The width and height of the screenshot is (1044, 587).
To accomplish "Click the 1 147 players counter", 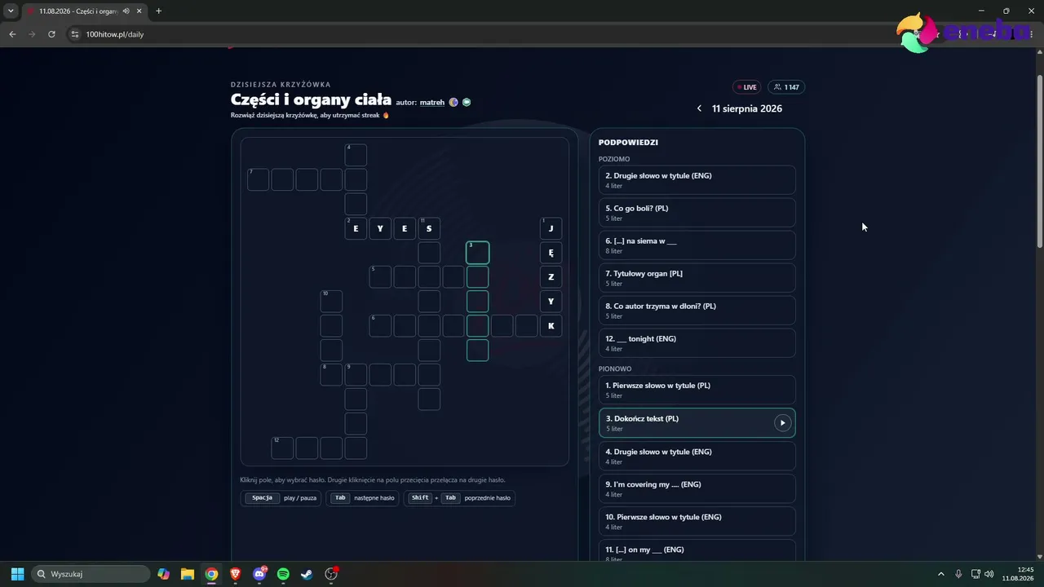I will click(x=786, y=87).
